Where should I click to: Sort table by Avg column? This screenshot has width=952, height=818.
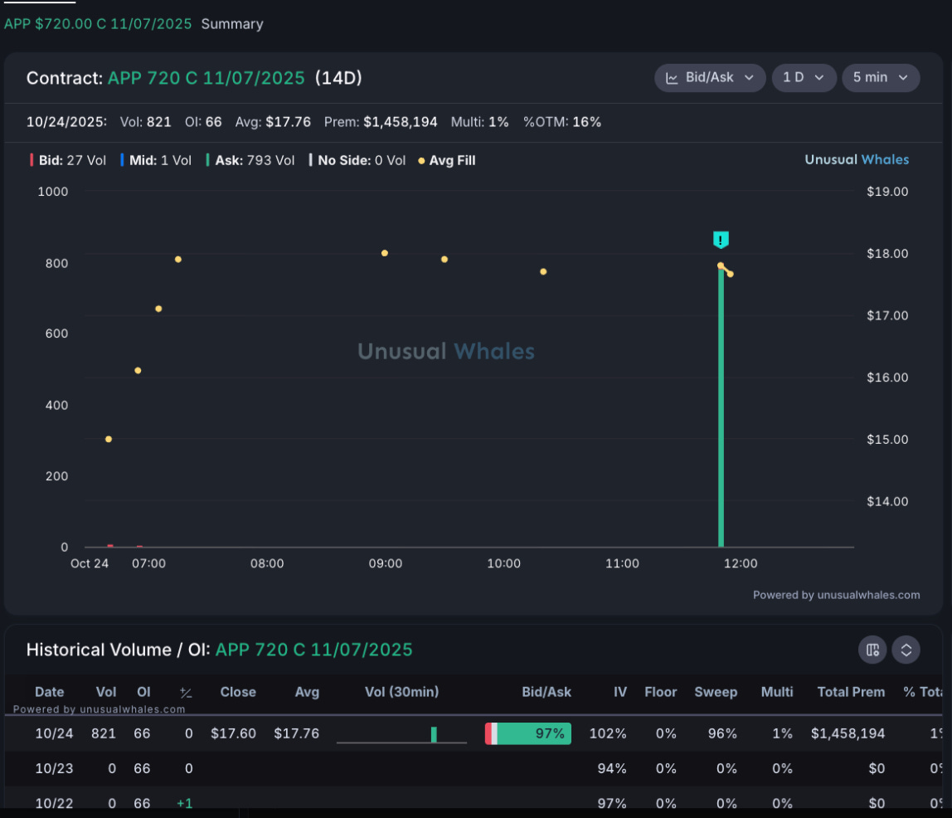point(307,692)
